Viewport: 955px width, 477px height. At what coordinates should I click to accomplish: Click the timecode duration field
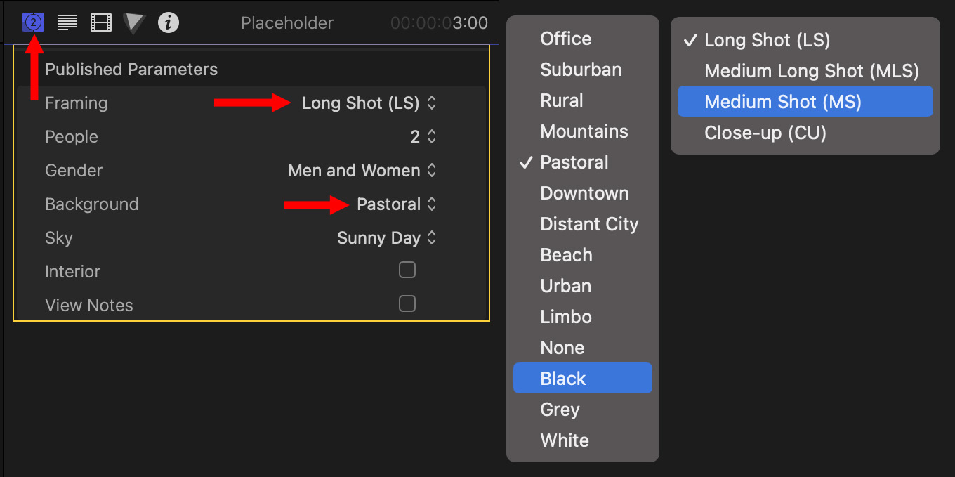439,23
